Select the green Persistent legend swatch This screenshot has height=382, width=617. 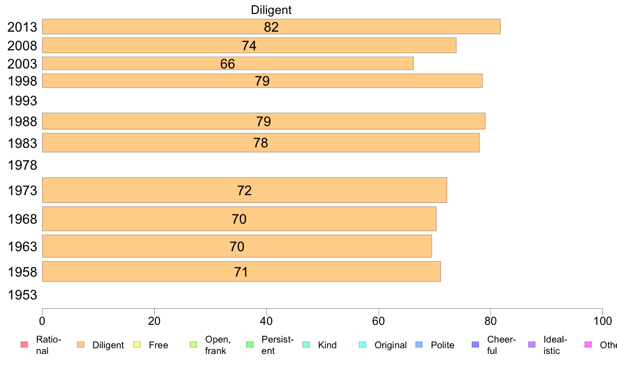tap(250, 345)
